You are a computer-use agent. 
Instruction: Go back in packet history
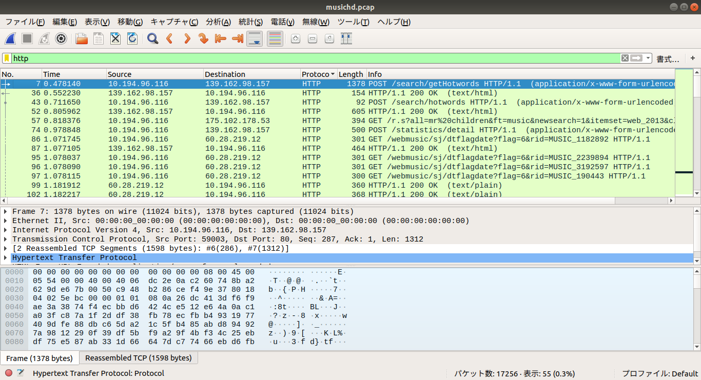coord(169,38)
